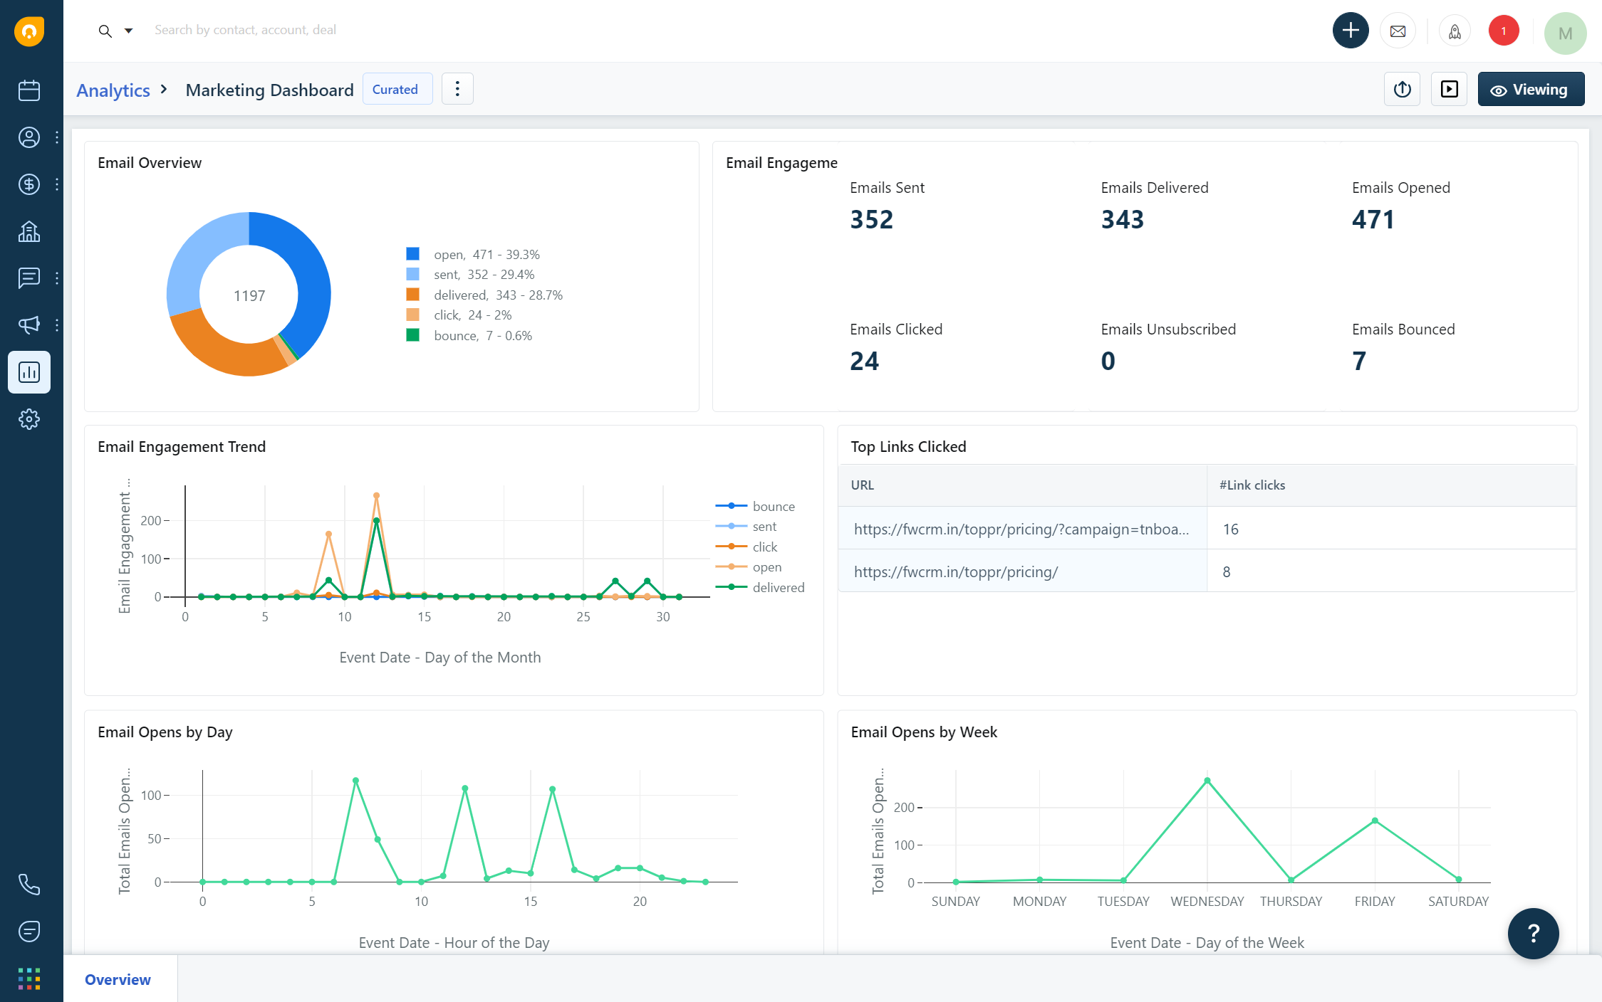The width and height of the screenshot is (1602, 1002).
Task: Open Settings via the gear icon
Action: point(28,419)
